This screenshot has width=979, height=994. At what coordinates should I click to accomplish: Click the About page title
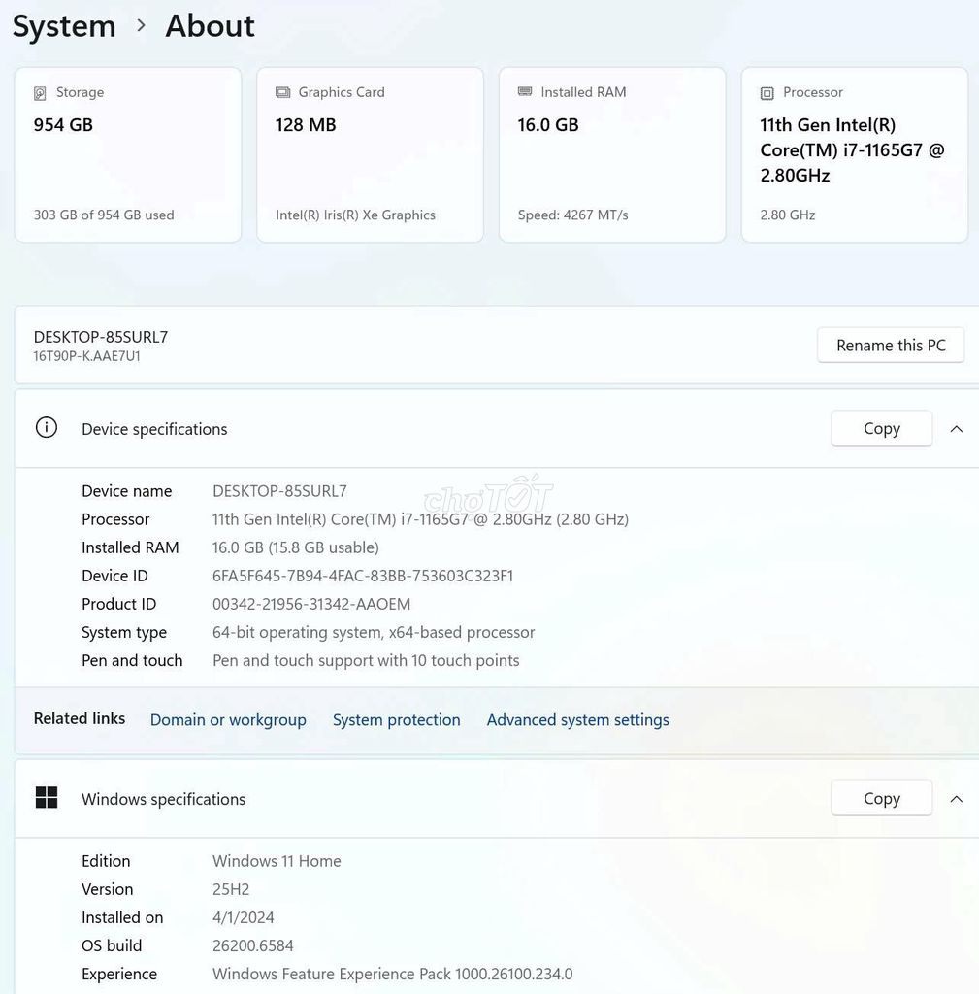pyautogui.click(x=210, y=26)
